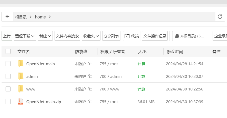Calculate size of admin folder
This screenshot has width=227, height=118.
click(x=141, y=76)
